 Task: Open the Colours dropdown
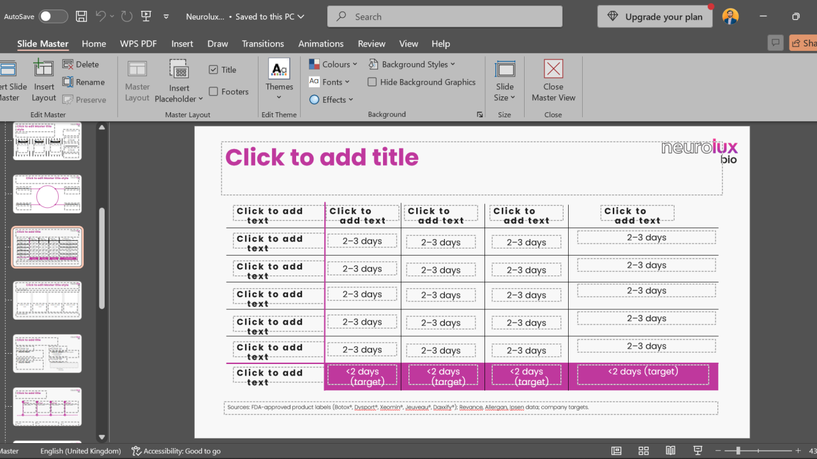click(x=334, y=64)
